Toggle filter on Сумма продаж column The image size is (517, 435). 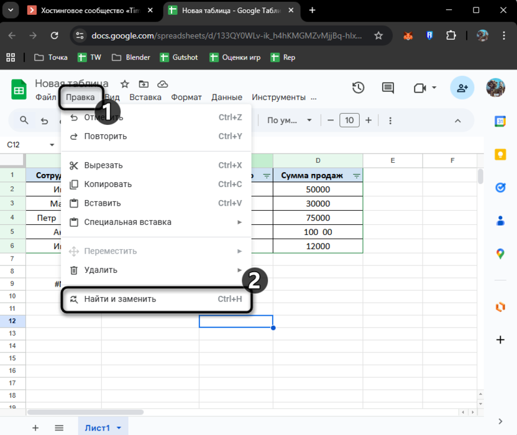pos(356,176)
